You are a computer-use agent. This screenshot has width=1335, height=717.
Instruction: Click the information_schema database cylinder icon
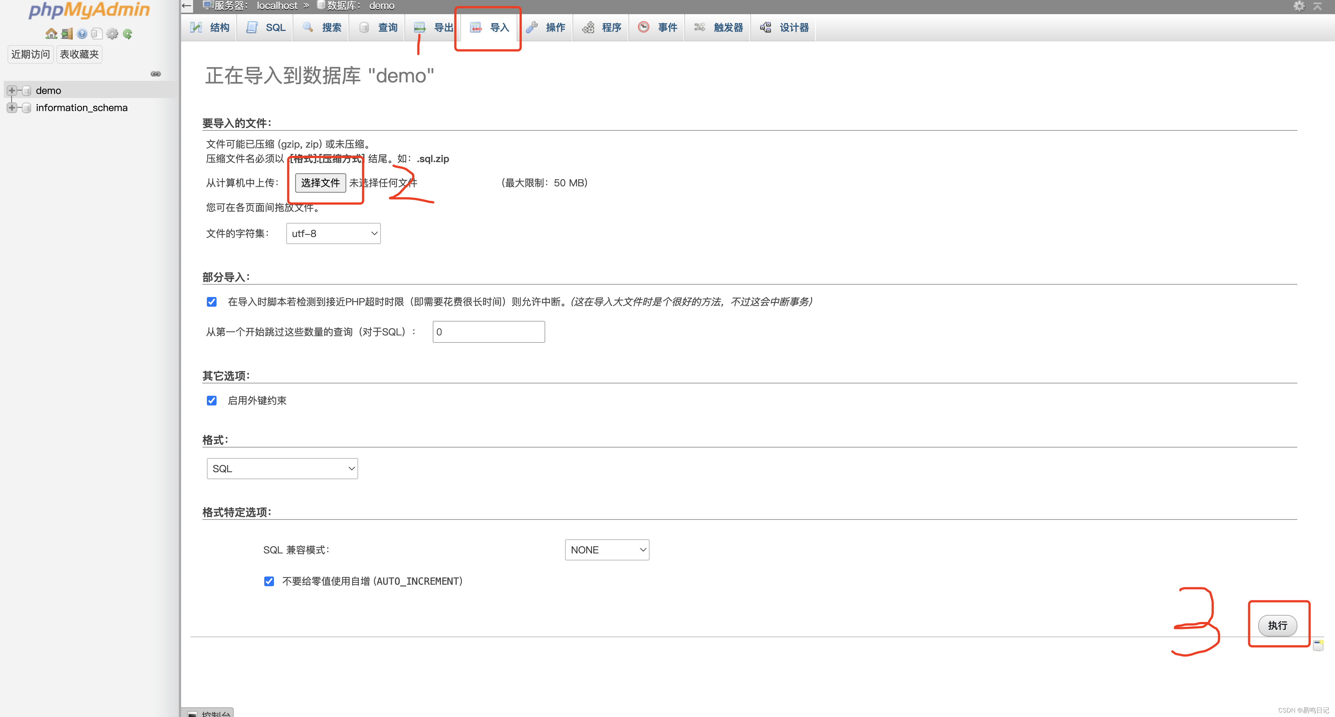(26, 108)
